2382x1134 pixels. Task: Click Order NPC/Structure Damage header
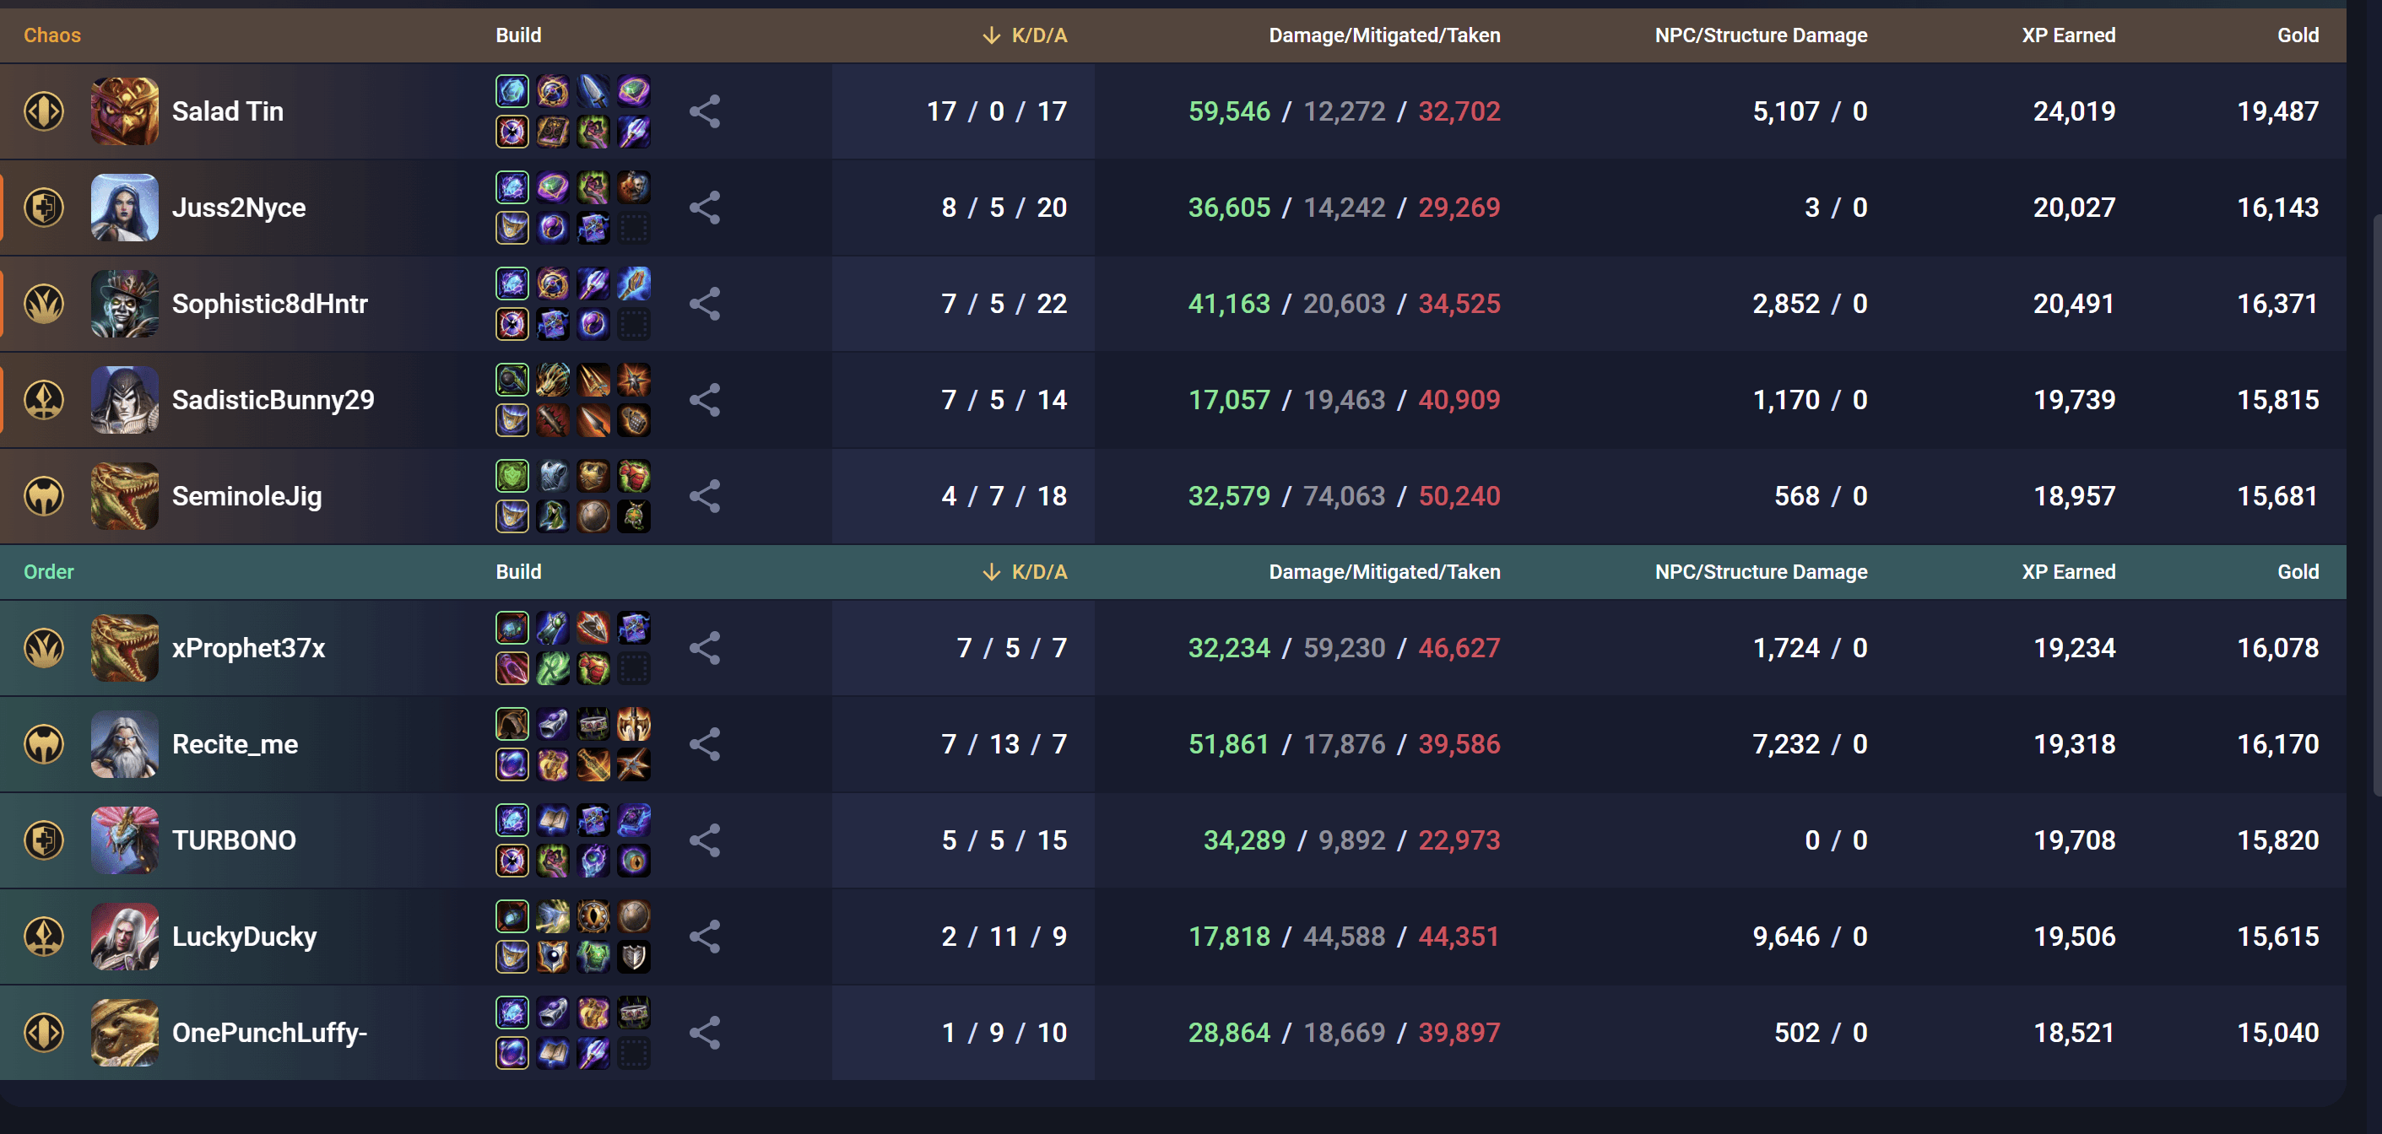[1760, 572]
